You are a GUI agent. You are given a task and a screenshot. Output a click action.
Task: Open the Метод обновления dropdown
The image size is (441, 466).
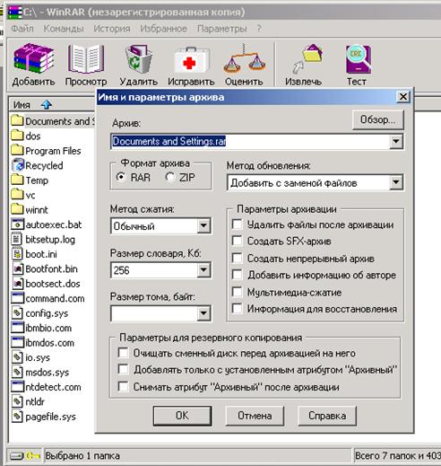(x=396, y=182)
